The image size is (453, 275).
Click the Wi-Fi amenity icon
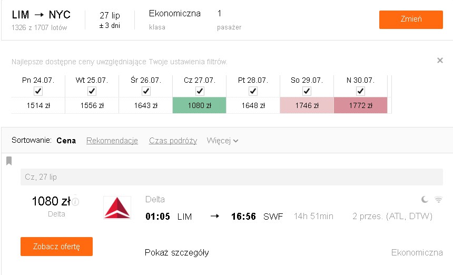pyautogui.click(x=438, y=199)
